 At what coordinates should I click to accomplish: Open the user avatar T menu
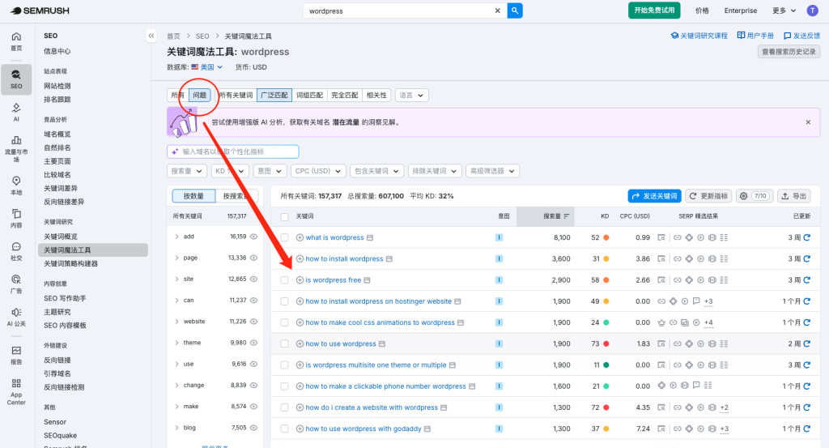pos(813,11)
